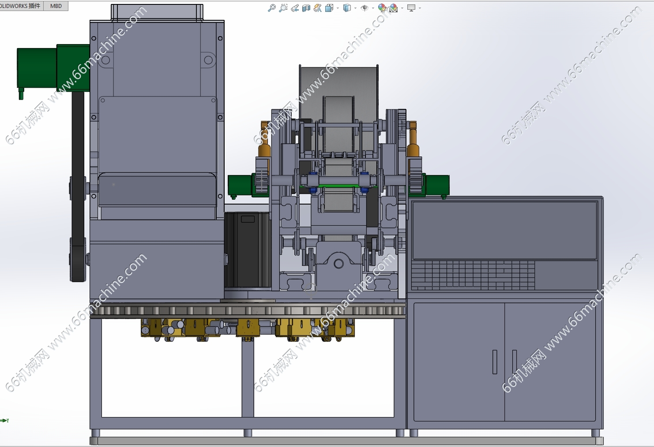Viewport: 654px width, 447px height.
Task: Click the View Orientation cube icon
Action: (329, 8)
